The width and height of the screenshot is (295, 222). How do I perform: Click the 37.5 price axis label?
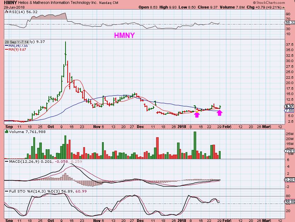(x=289, y=45)
